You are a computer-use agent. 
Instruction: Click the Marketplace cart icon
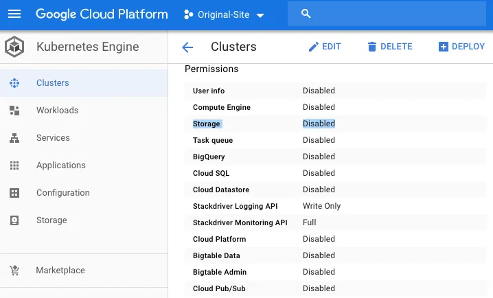coord(14,271)
